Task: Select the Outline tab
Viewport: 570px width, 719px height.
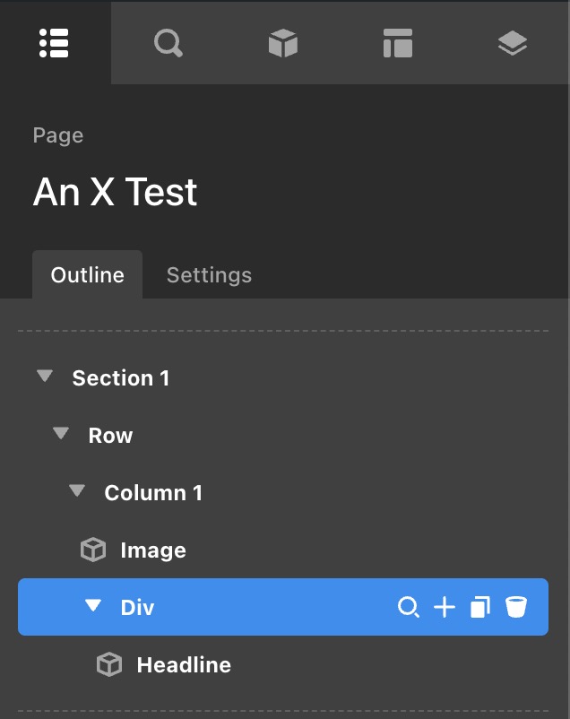Action: click(x=87, y=274)
